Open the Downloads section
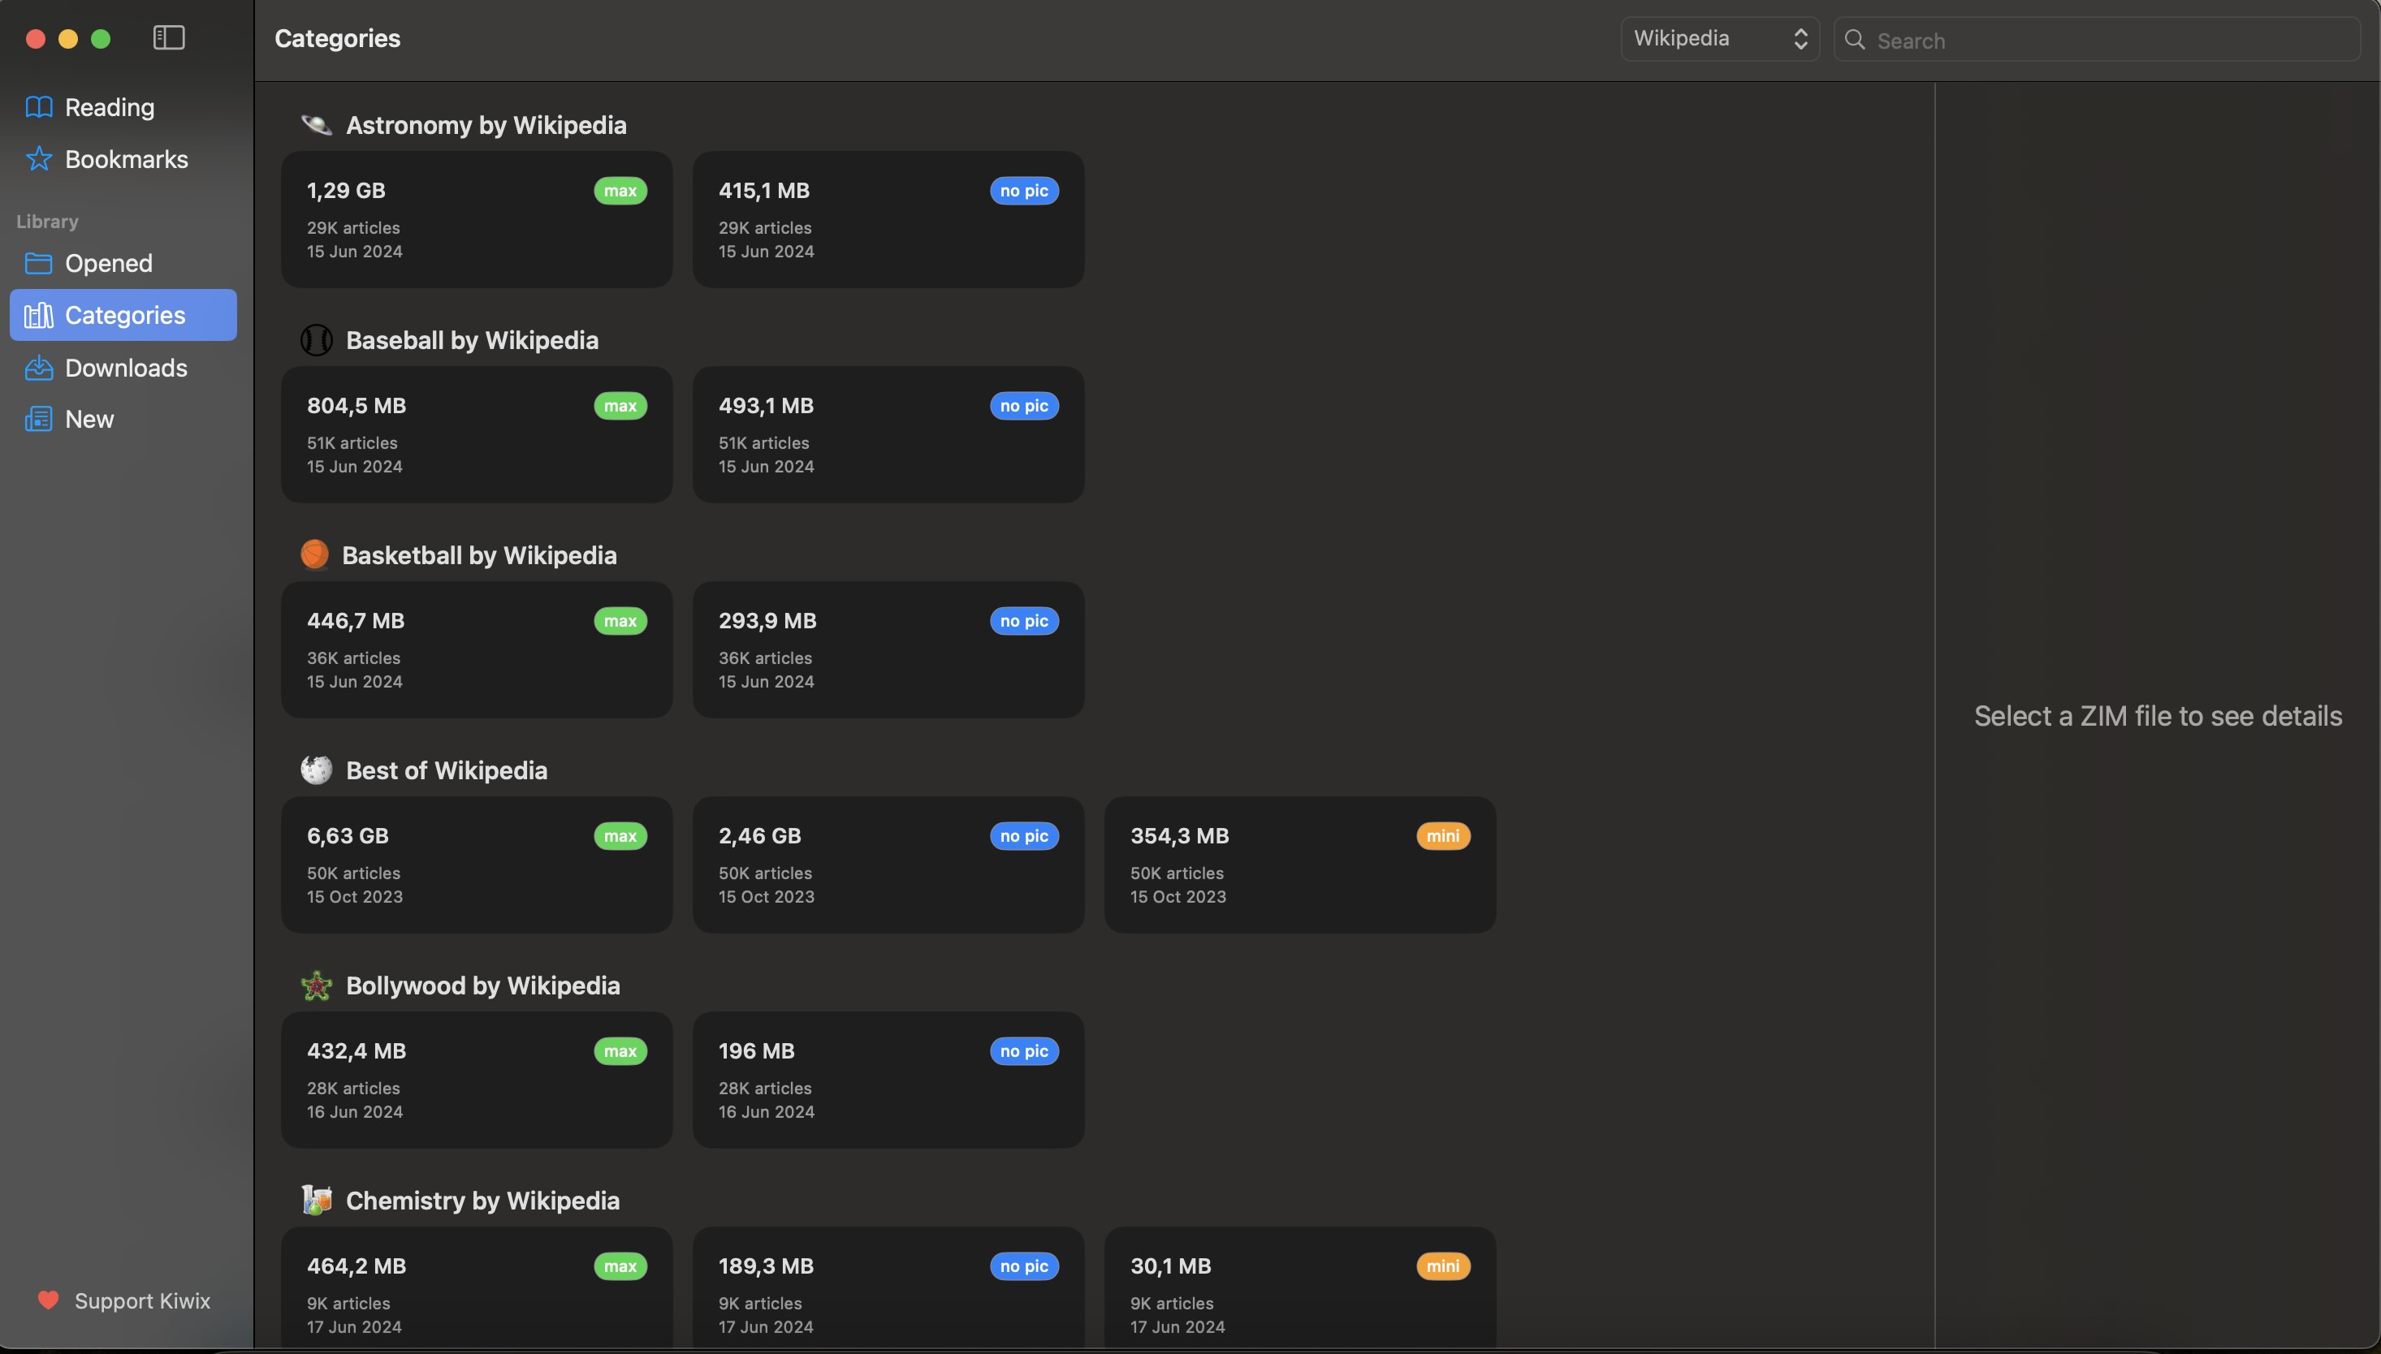2381x1354 pixels. point(123,368)
